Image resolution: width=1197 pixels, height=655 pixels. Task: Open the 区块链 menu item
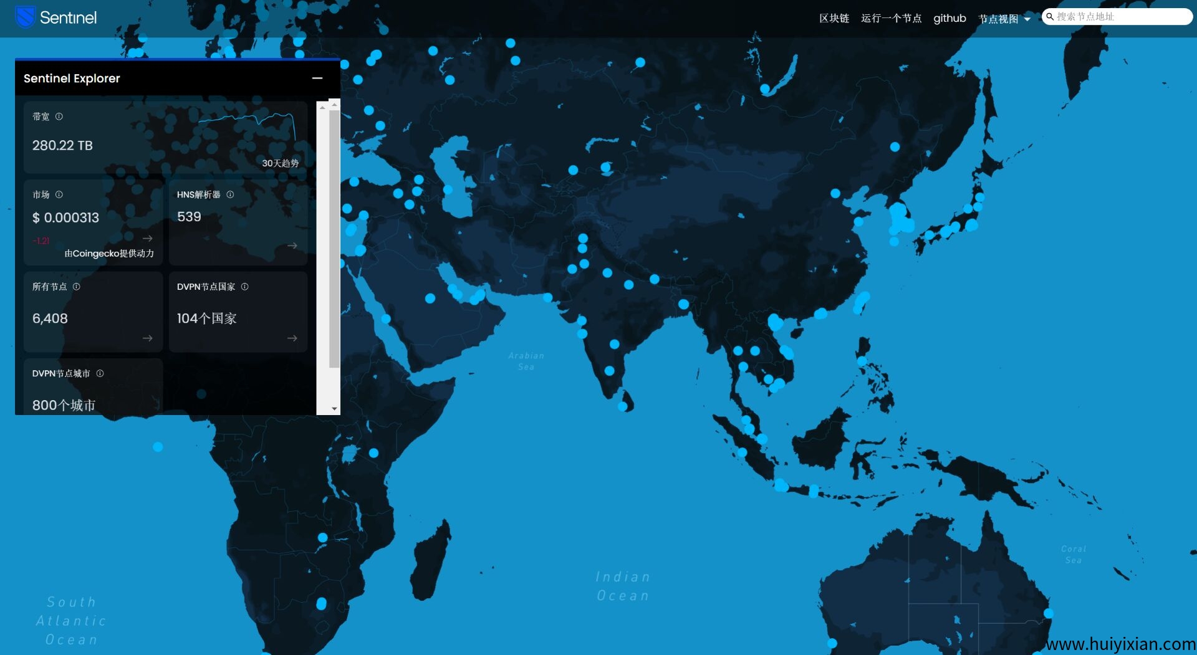coord(834,19)
